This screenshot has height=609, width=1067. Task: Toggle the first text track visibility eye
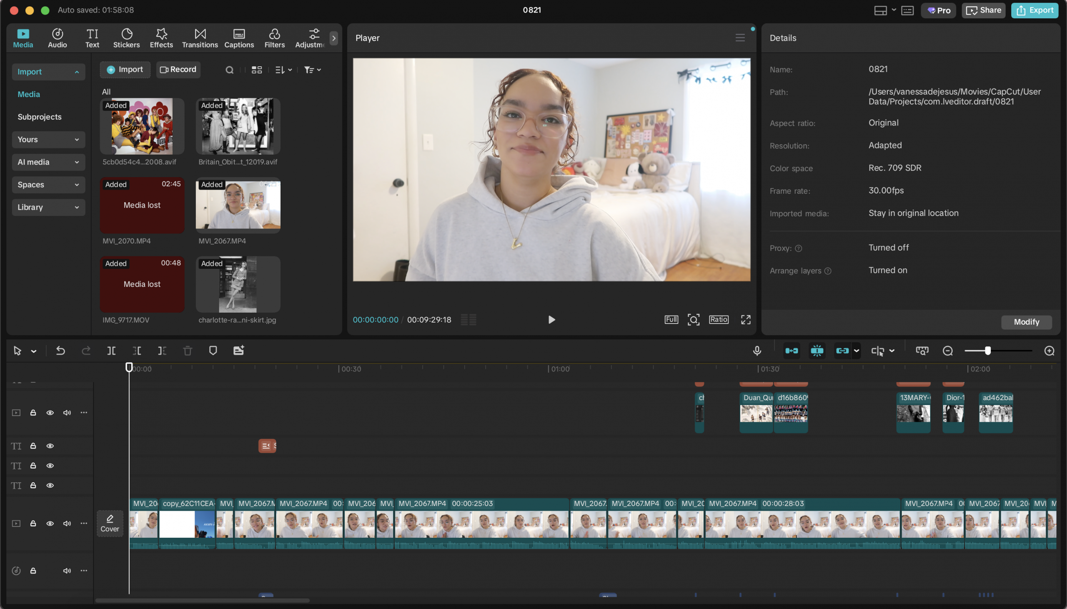[50, 446]
